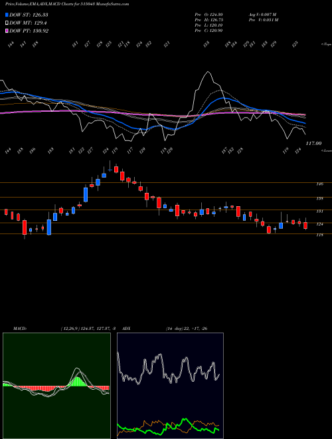Click the 138 price axis label
This screenshot has height=439, width=332.
[320, 198]
